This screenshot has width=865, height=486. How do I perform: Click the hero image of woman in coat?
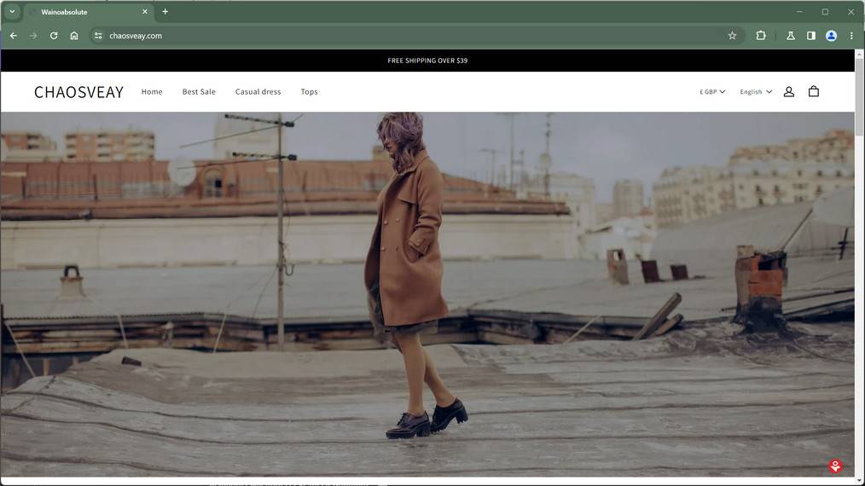click(427, 294)
